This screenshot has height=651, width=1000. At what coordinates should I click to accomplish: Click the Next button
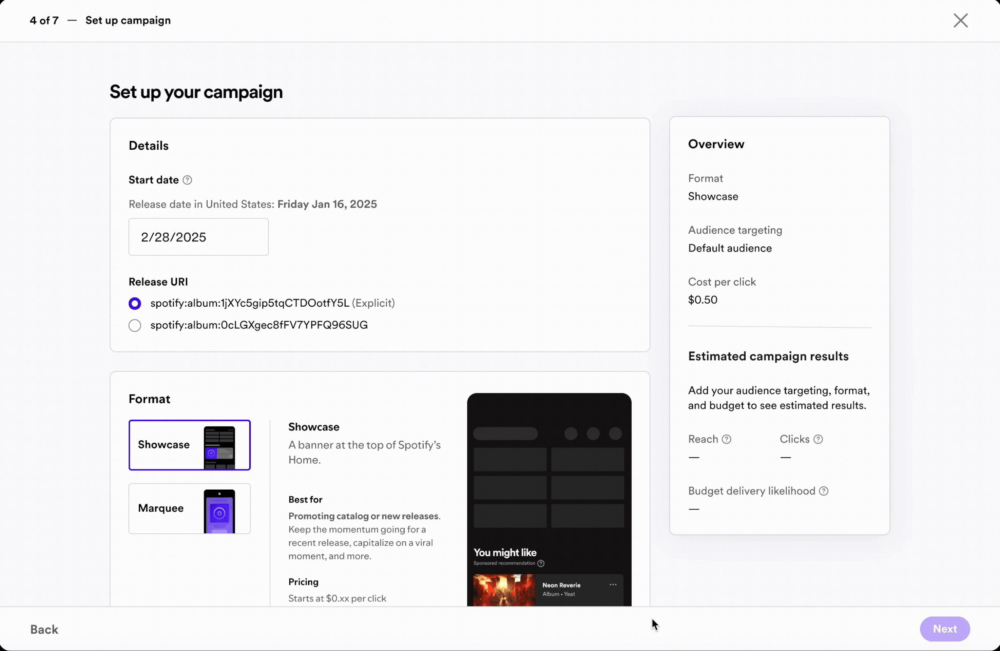click(x=944, y=629)
